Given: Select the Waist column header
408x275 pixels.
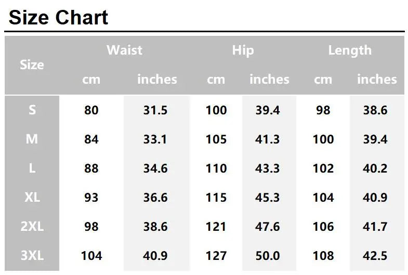Looking at the screenshot, I should (x=124, y=50).
